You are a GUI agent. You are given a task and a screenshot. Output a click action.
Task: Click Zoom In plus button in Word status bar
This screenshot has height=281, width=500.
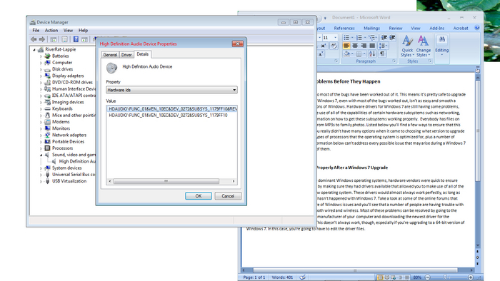(470, 277)
